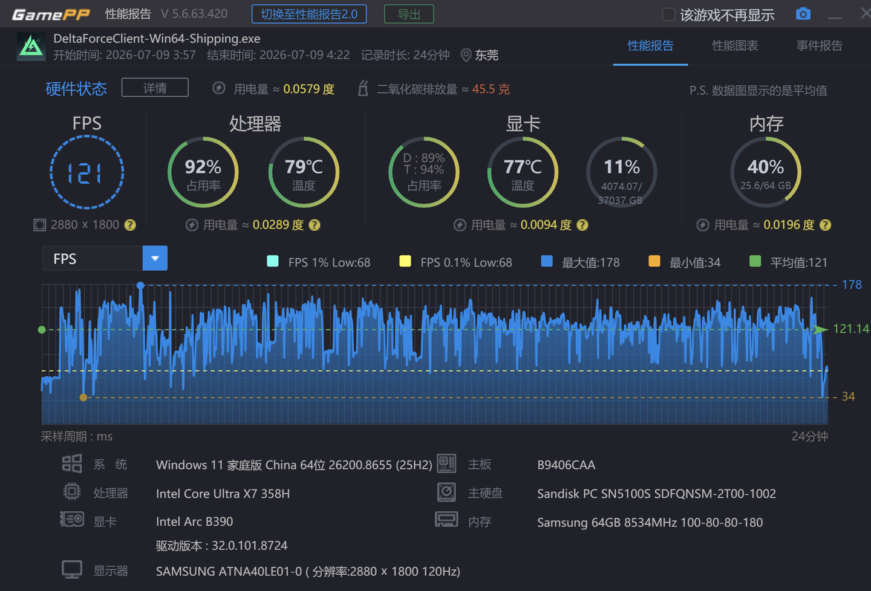Click the power icon before 用电量 0.0579 度

(219, 88)
